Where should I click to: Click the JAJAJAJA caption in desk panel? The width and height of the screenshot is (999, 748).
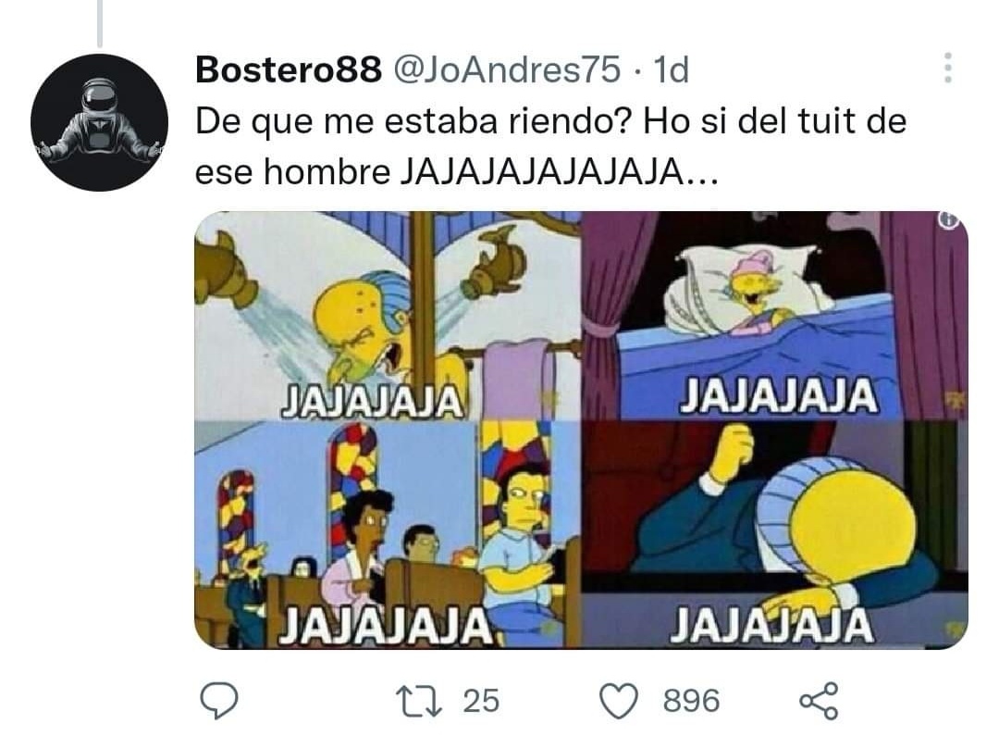click(x=771, y=625)
